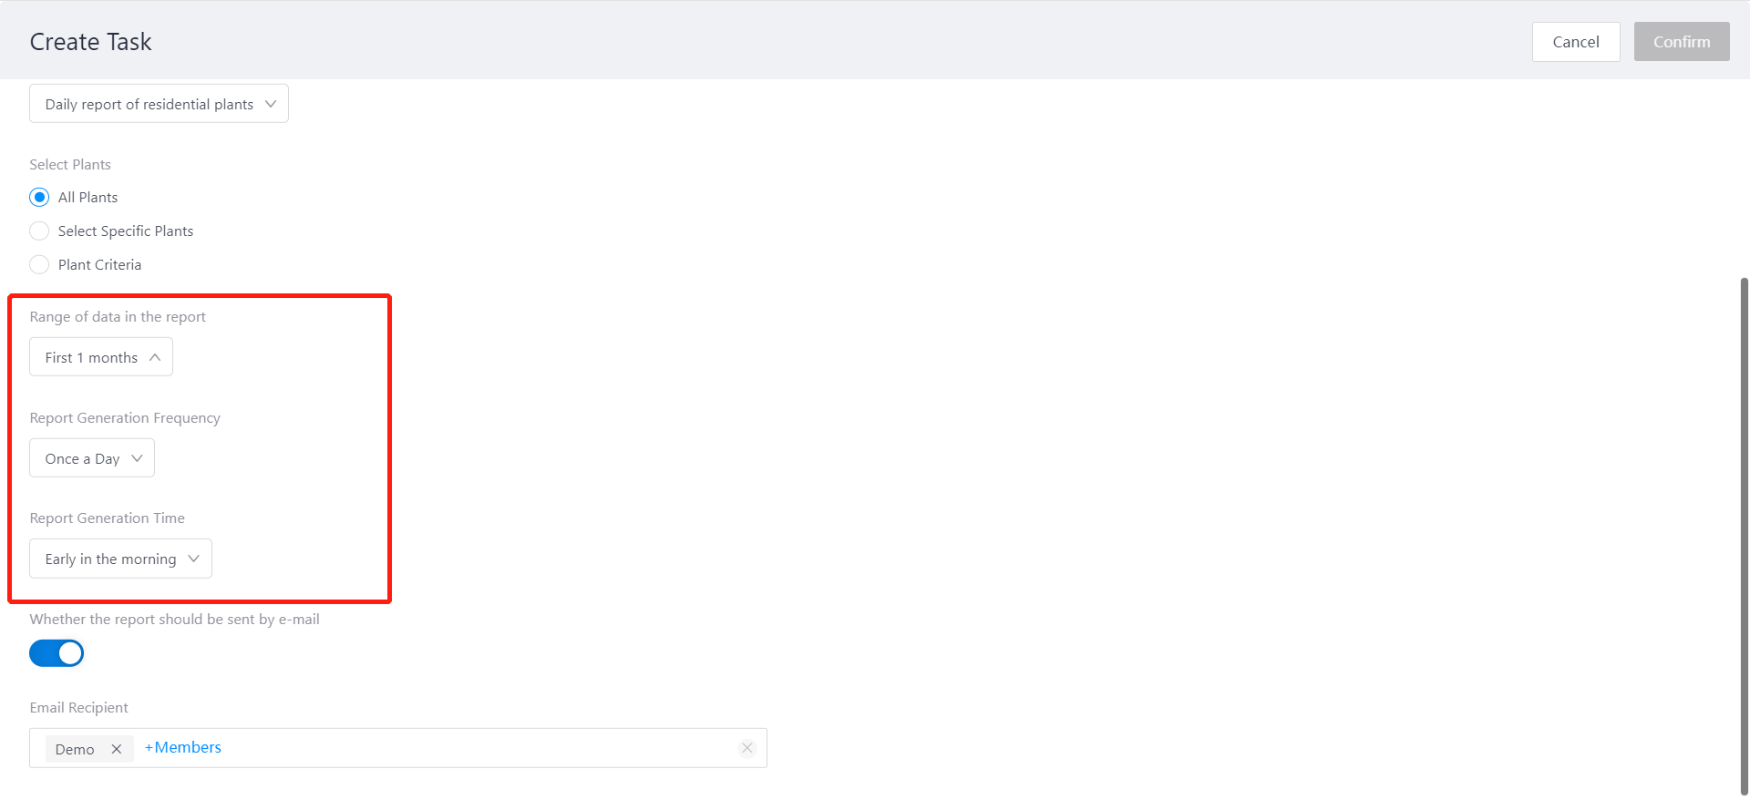Screen dimensions: 1750x800
Task: Select the All Plants radio option
Action: pyautogui.click(x=39, y=197)
